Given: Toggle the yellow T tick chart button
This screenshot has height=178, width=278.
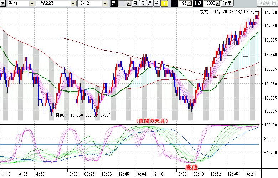Looking at the screenshot, I should point(164,3).
